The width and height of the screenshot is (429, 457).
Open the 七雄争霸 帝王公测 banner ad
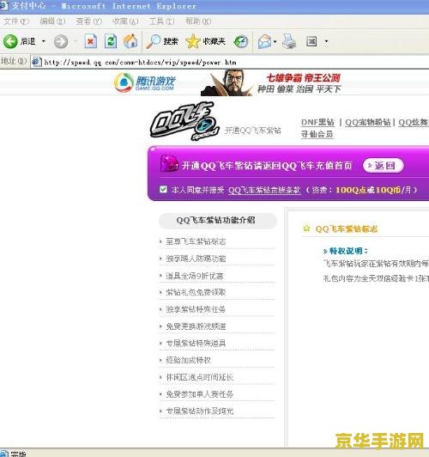pyautogui.click(x=271, y=83)
